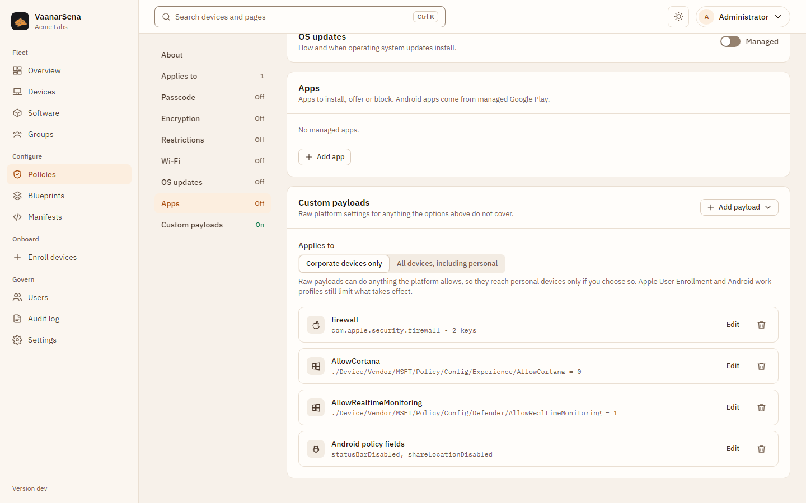Screen dimensions: 806x503
Task: Jump to the OS updates section
Action: click(x=213, y=182)
